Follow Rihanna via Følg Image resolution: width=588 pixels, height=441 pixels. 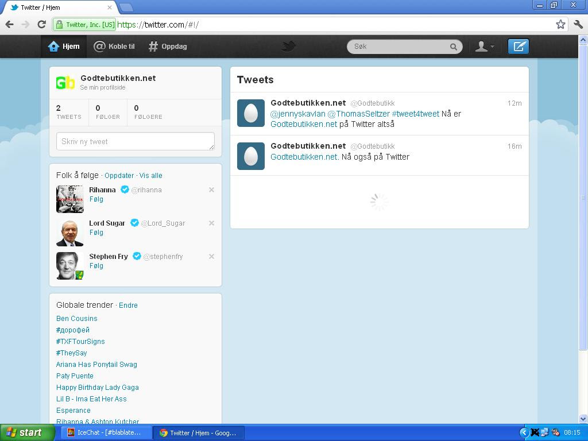point(96,199)
